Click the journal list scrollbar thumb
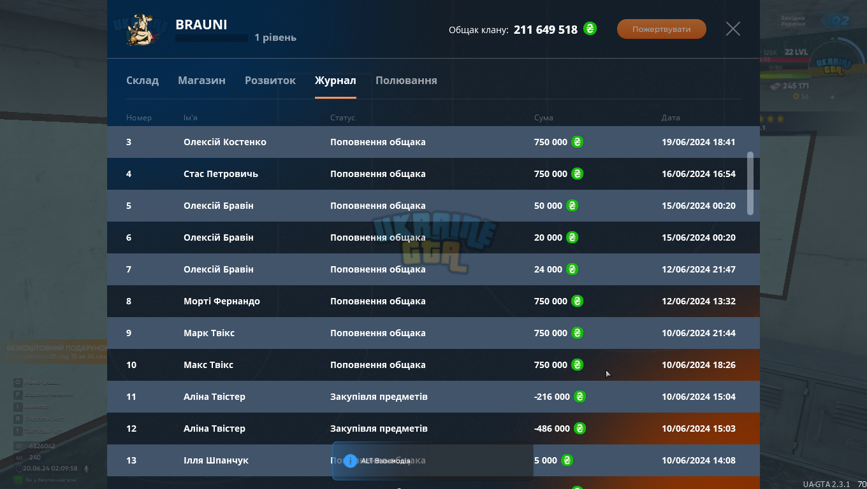Screen dimensions: 867x489 click(750, 183)
